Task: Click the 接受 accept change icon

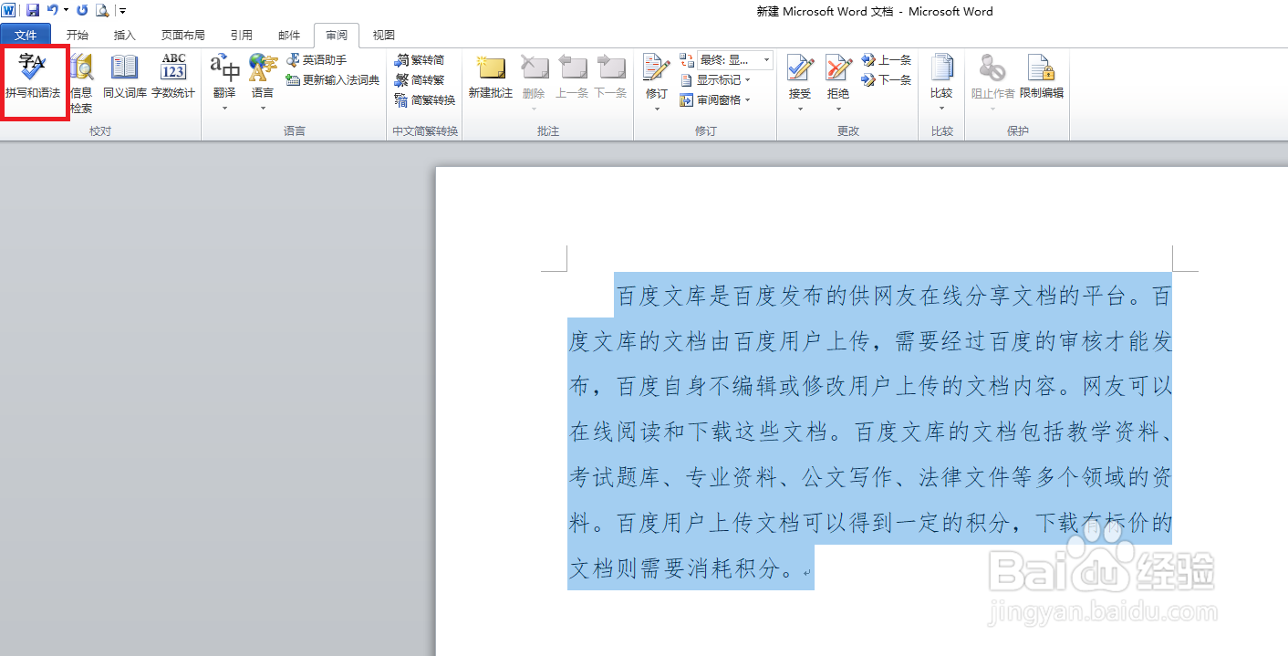Action: point(800,68)
